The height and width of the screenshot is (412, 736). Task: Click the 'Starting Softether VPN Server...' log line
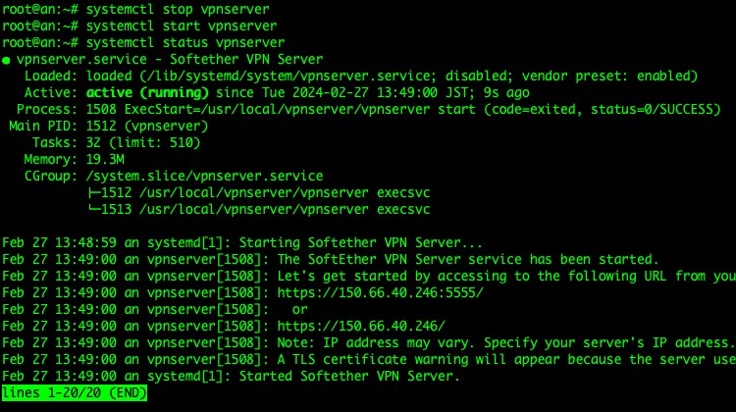pyautogui.click(x=242, y=242)
